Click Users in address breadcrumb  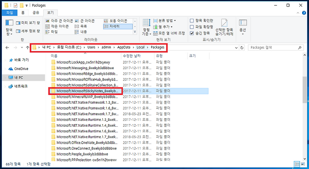tap(91, 47)
